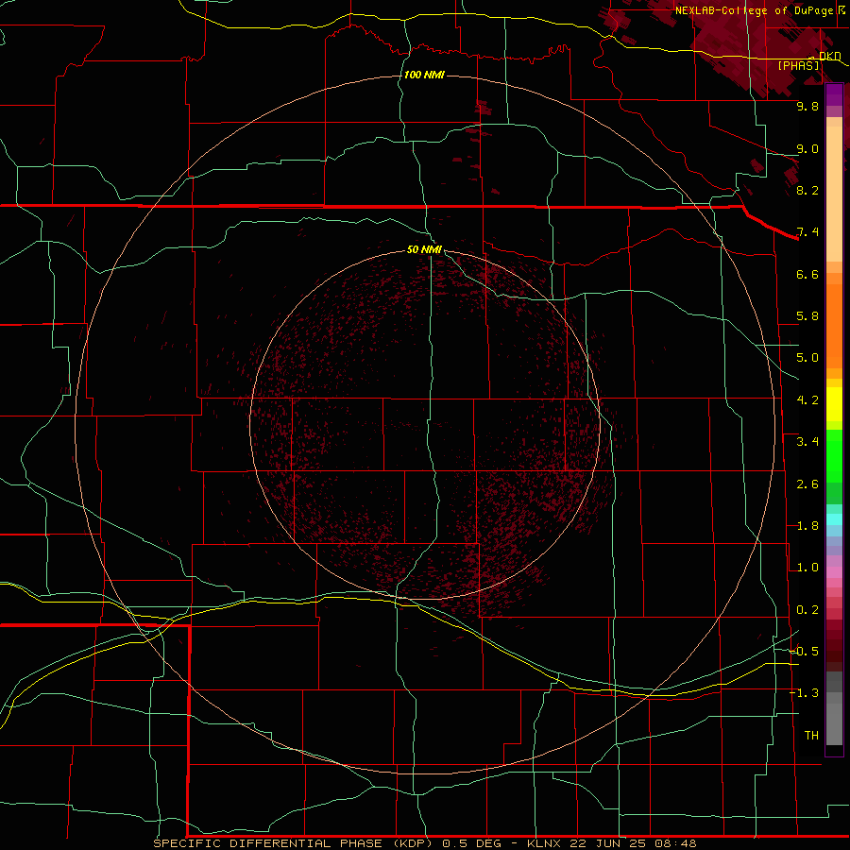
Task: Click the -0.5 value on the color scale
Action: point(805,651)
